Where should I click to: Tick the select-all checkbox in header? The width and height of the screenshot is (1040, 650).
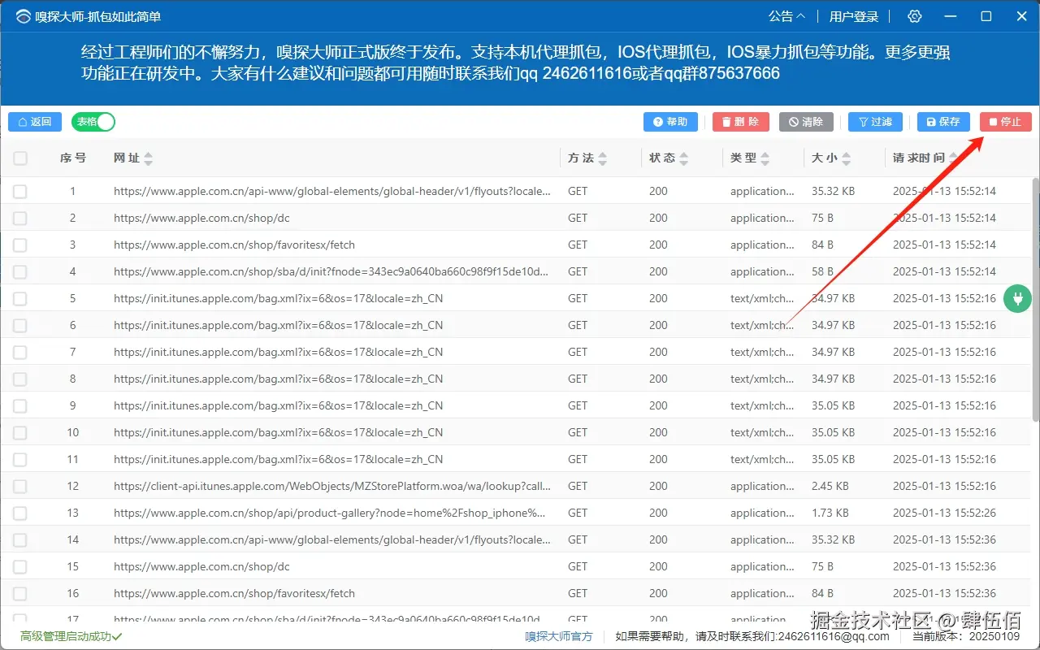20,158
